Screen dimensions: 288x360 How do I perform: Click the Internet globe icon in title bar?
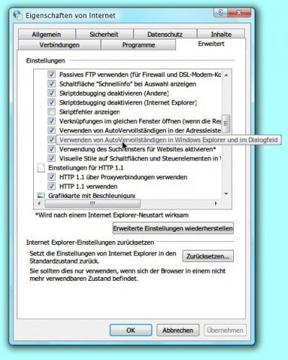pyautogui.click(x=18, y=15)
